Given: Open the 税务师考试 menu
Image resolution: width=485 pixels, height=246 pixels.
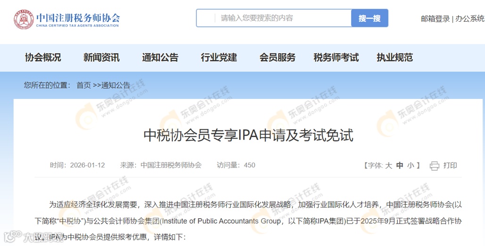Looking at the screenshot, I should point(336,57).
